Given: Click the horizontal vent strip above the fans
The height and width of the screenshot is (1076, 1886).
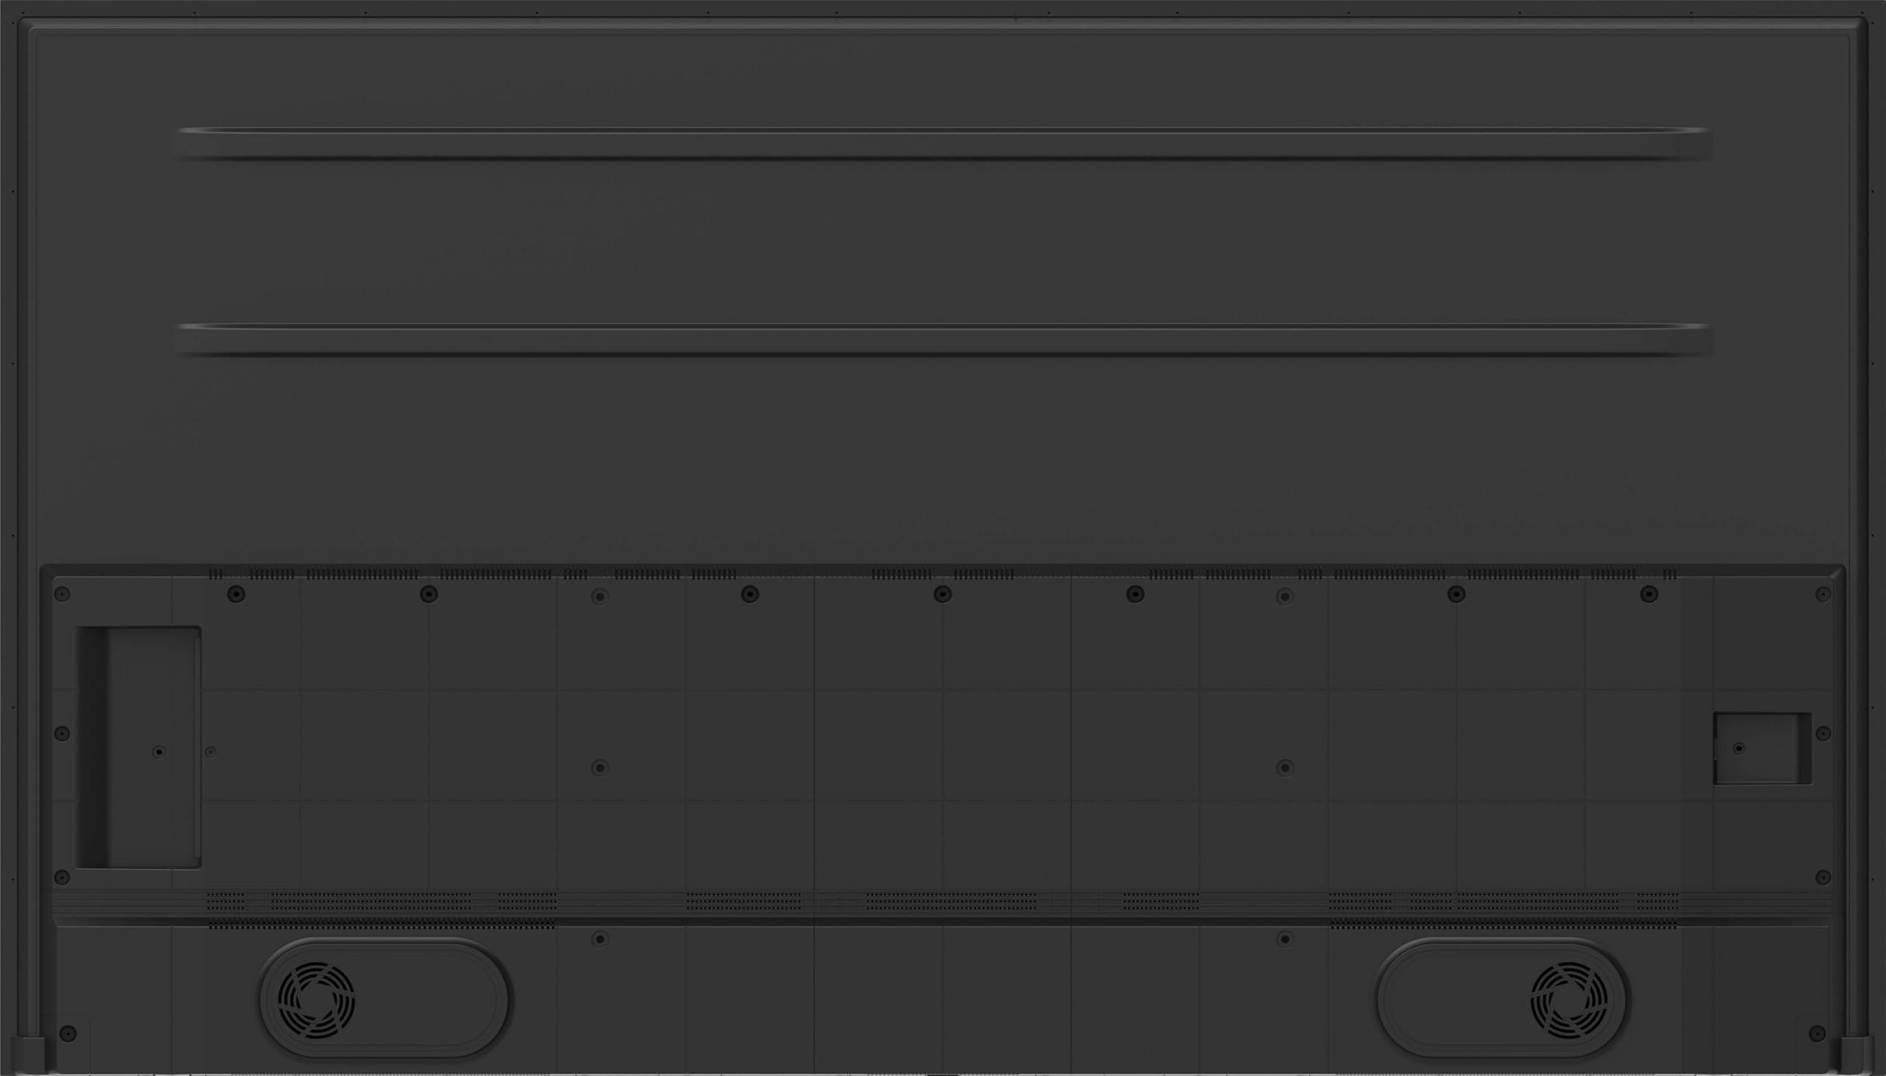Looking at the screenshot, I should coord(943,908).
